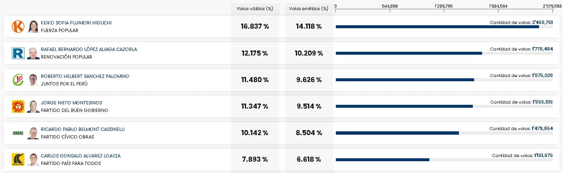
Task: Click the 16.837 % valid votes value
Action: pyautogui.click(x=255, y=27)
